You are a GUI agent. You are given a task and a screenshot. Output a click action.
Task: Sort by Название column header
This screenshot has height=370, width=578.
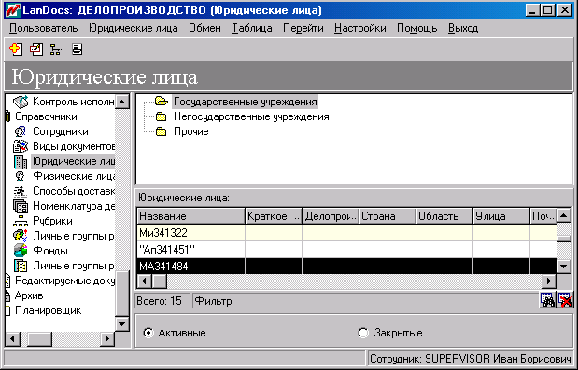[x=190, y=216]
